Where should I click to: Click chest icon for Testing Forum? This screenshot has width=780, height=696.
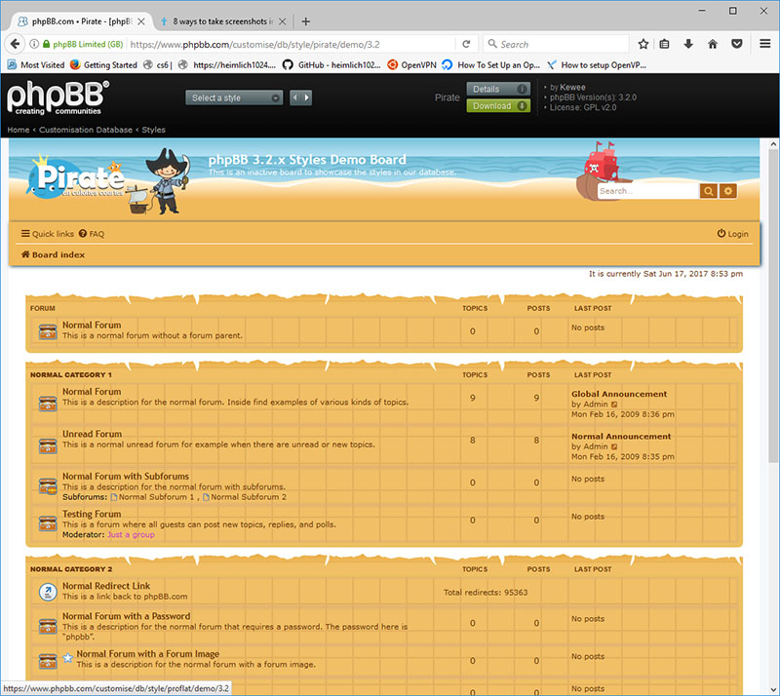[48, 523]
